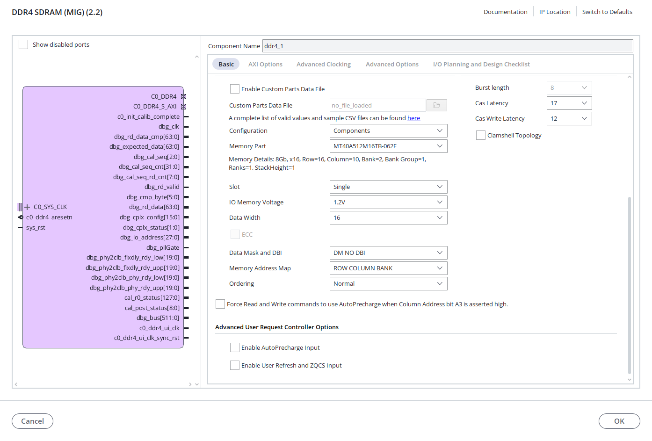Click the block diagram scroll right arrow
The image size is (652, 441).
pos(190,384)
